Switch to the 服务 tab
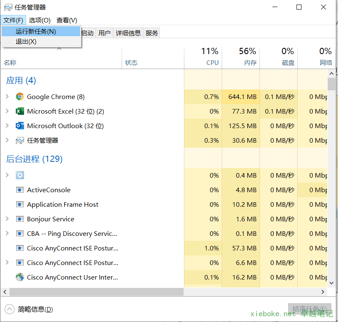The image size is (338, 322). click(152, 33)
